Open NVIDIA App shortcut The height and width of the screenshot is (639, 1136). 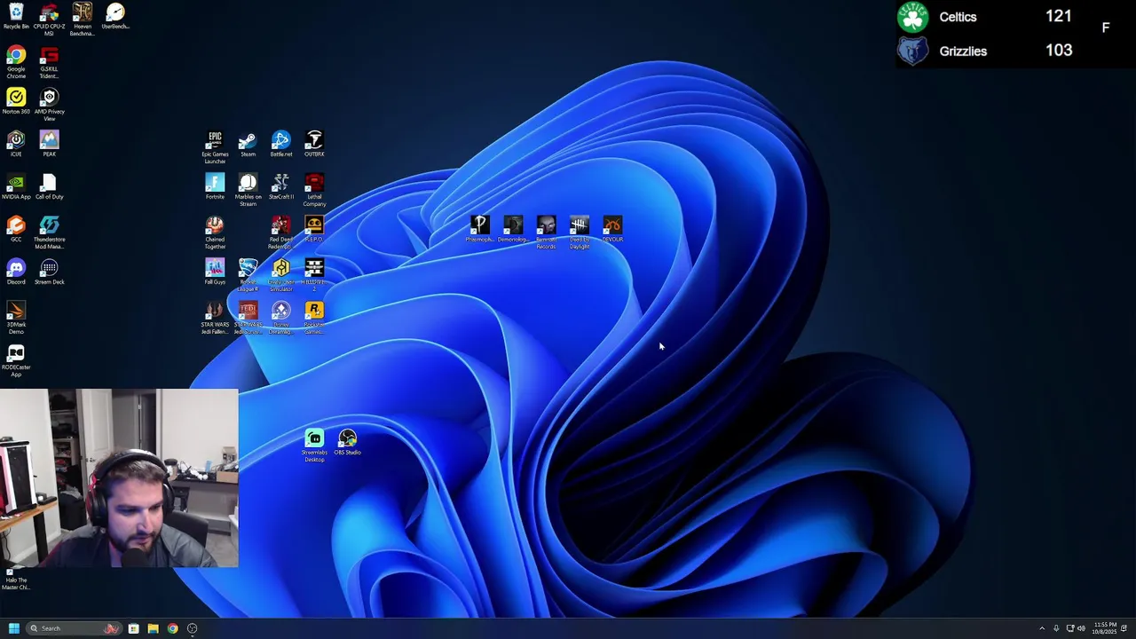click(16, 186)
